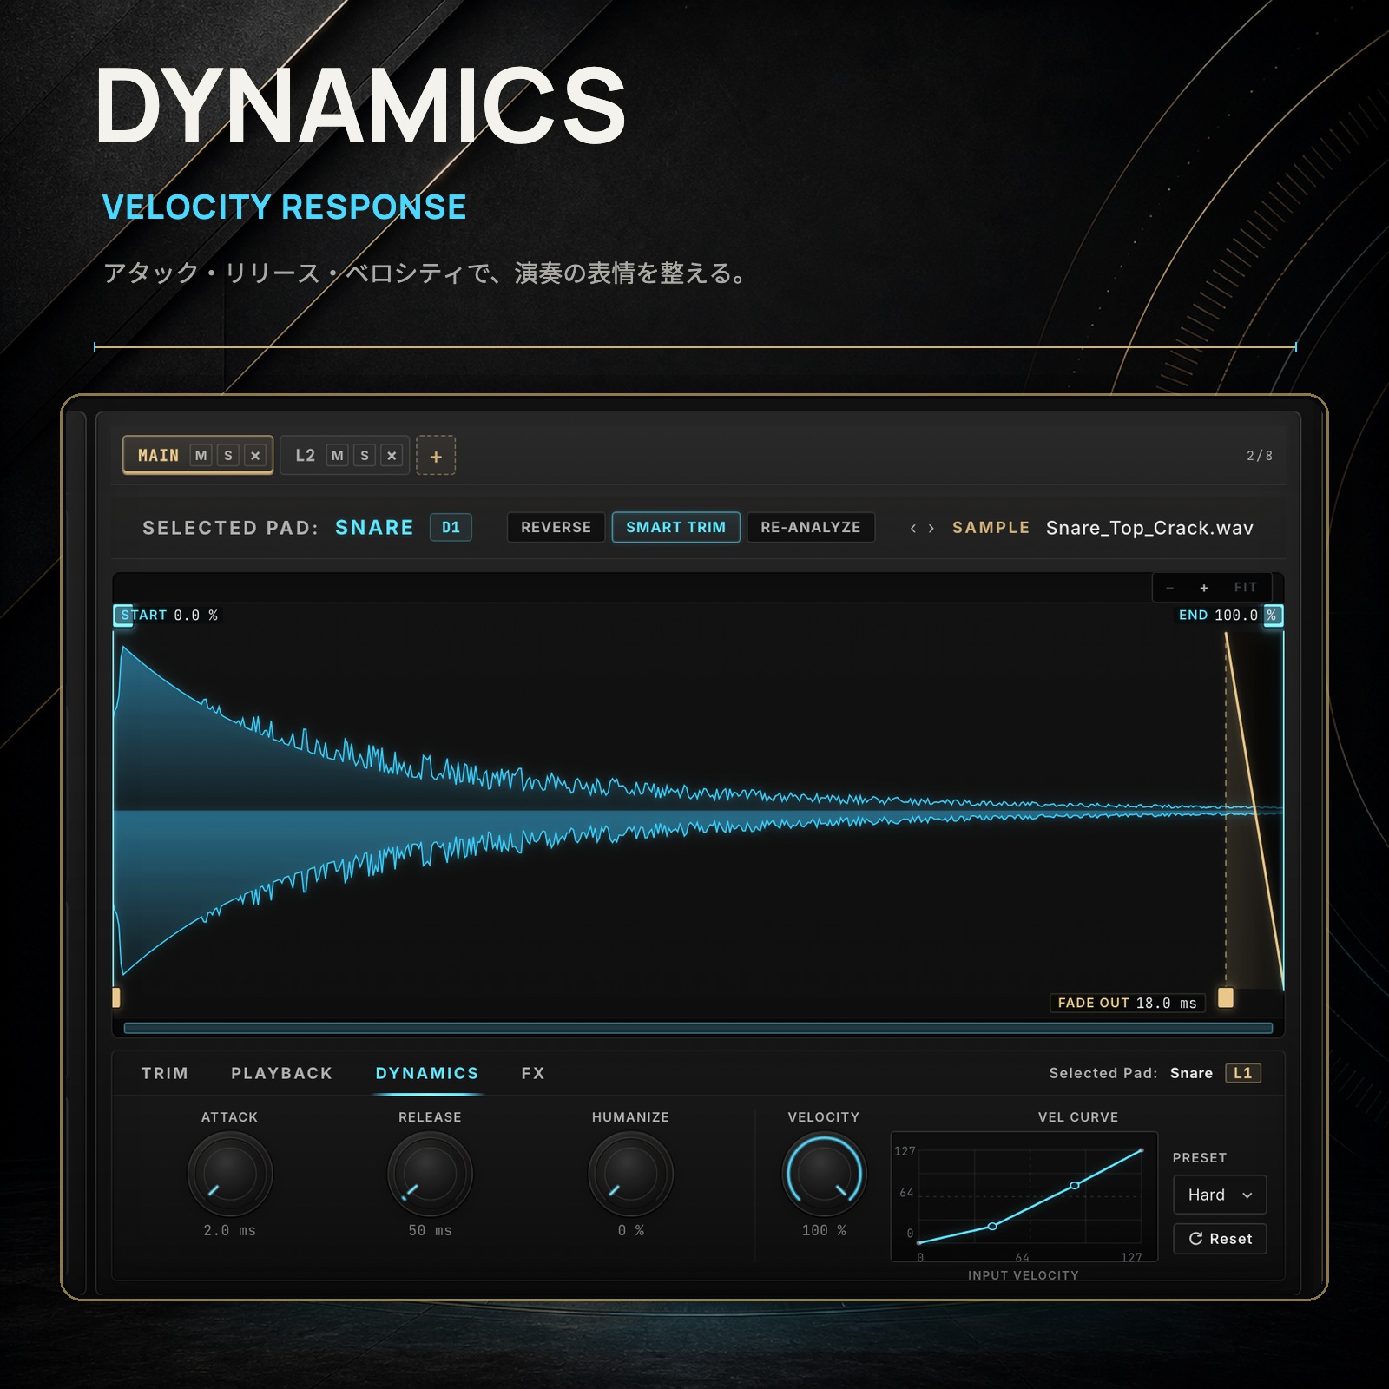The image size is (1389, 1389).
Task: Open the DYNAMICS tab
Action: 427,1073
